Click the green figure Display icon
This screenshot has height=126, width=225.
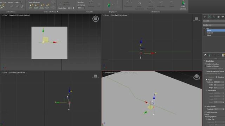coord(109,5)
